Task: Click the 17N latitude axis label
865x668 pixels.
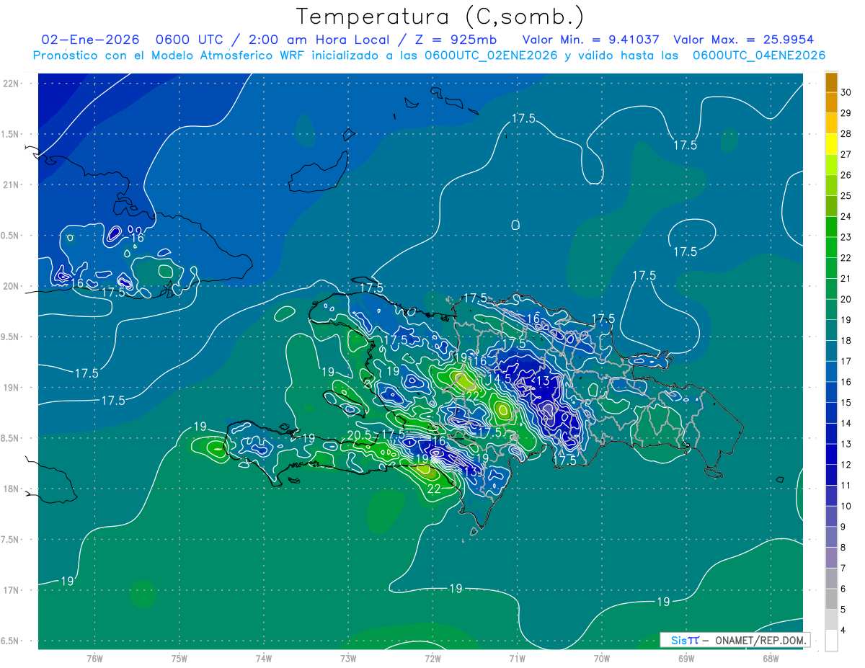Action: 11,590
